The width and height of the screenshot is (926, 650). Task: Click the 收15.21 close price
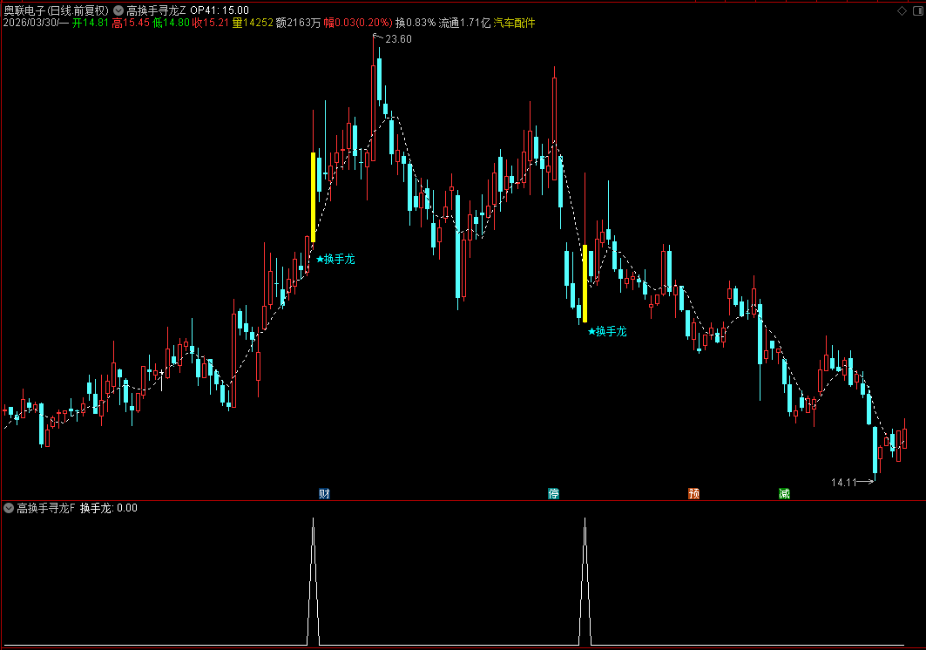pos(210,23)
